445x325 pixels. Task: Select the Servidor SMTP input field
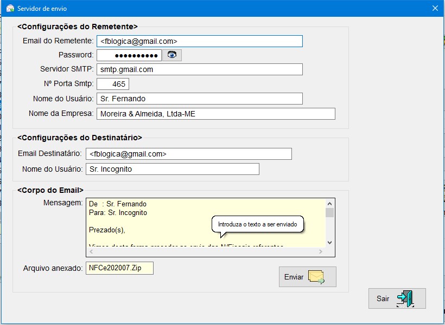click(199, 69)
